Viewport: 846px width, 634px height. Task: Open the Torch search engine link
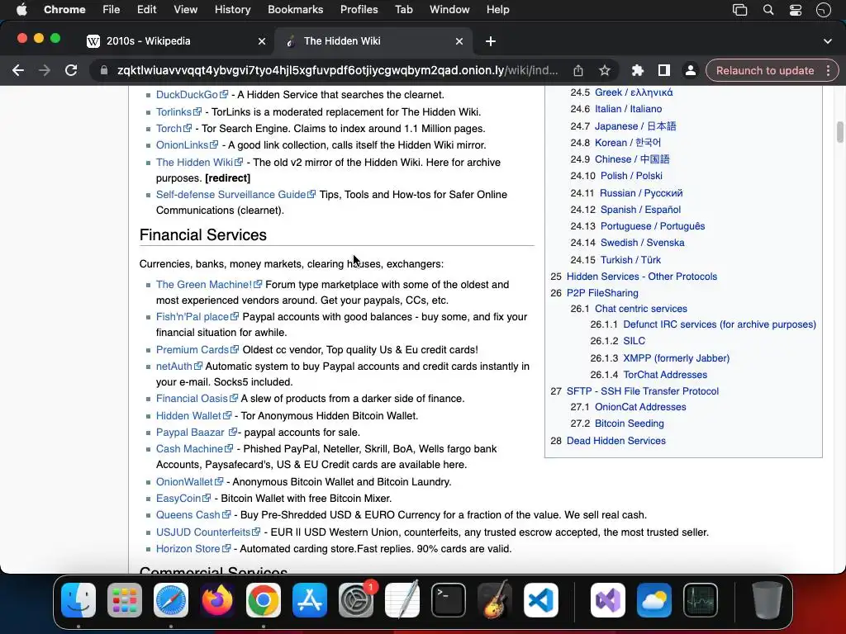(x=169, y=129)
